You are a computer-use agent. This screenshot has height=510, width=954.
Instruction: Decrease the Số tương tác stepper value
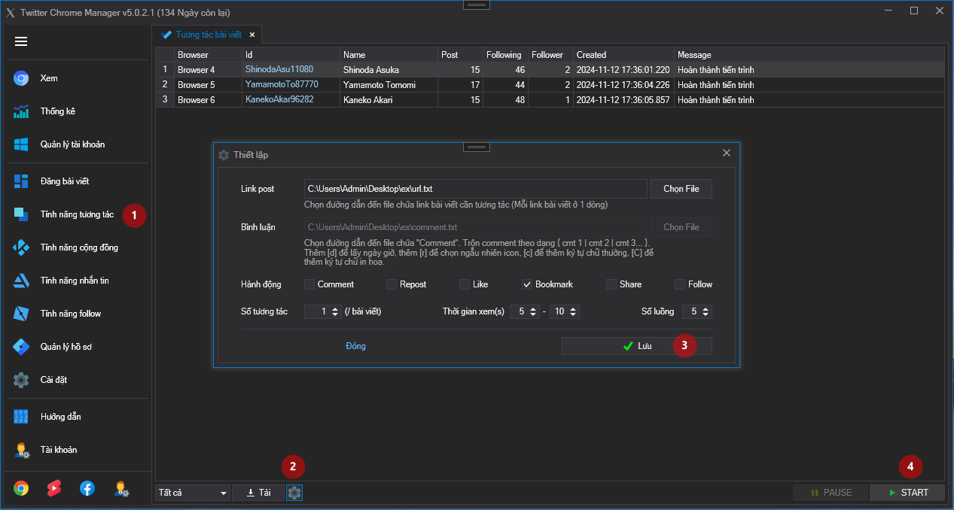coord(336,314)
